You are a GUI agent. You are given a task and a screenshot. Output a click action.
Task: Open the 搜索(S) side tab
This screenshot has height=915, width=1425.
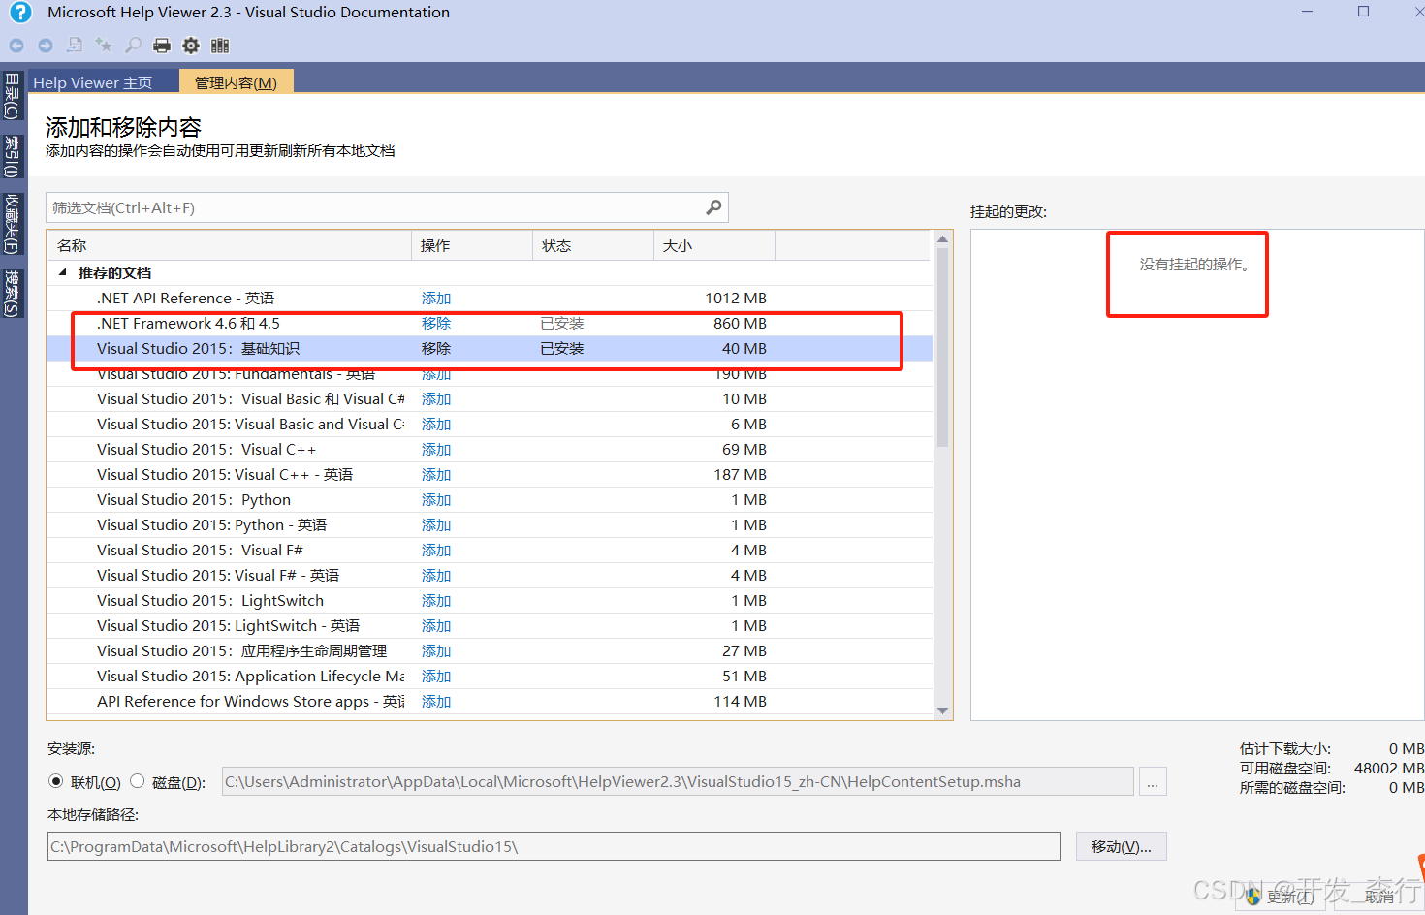(12, 294)
